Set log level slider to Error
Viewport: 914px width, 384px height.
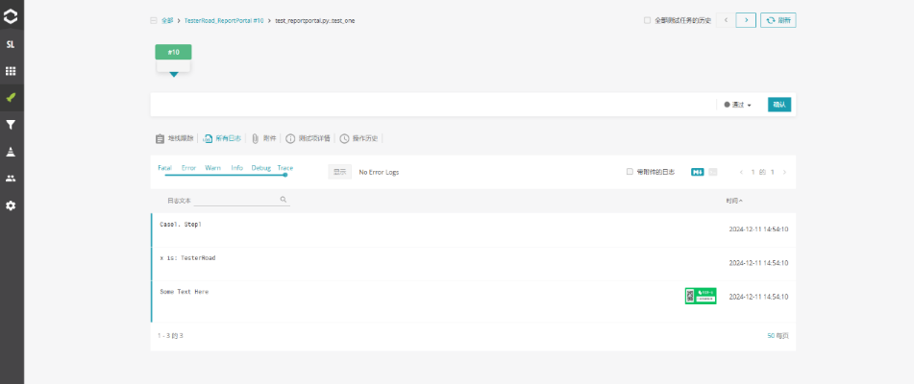[189, 168]
